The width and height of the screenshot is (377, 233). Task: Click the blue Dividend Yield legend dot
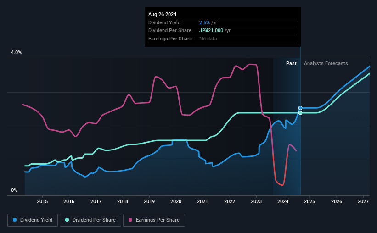coord(15,220)
